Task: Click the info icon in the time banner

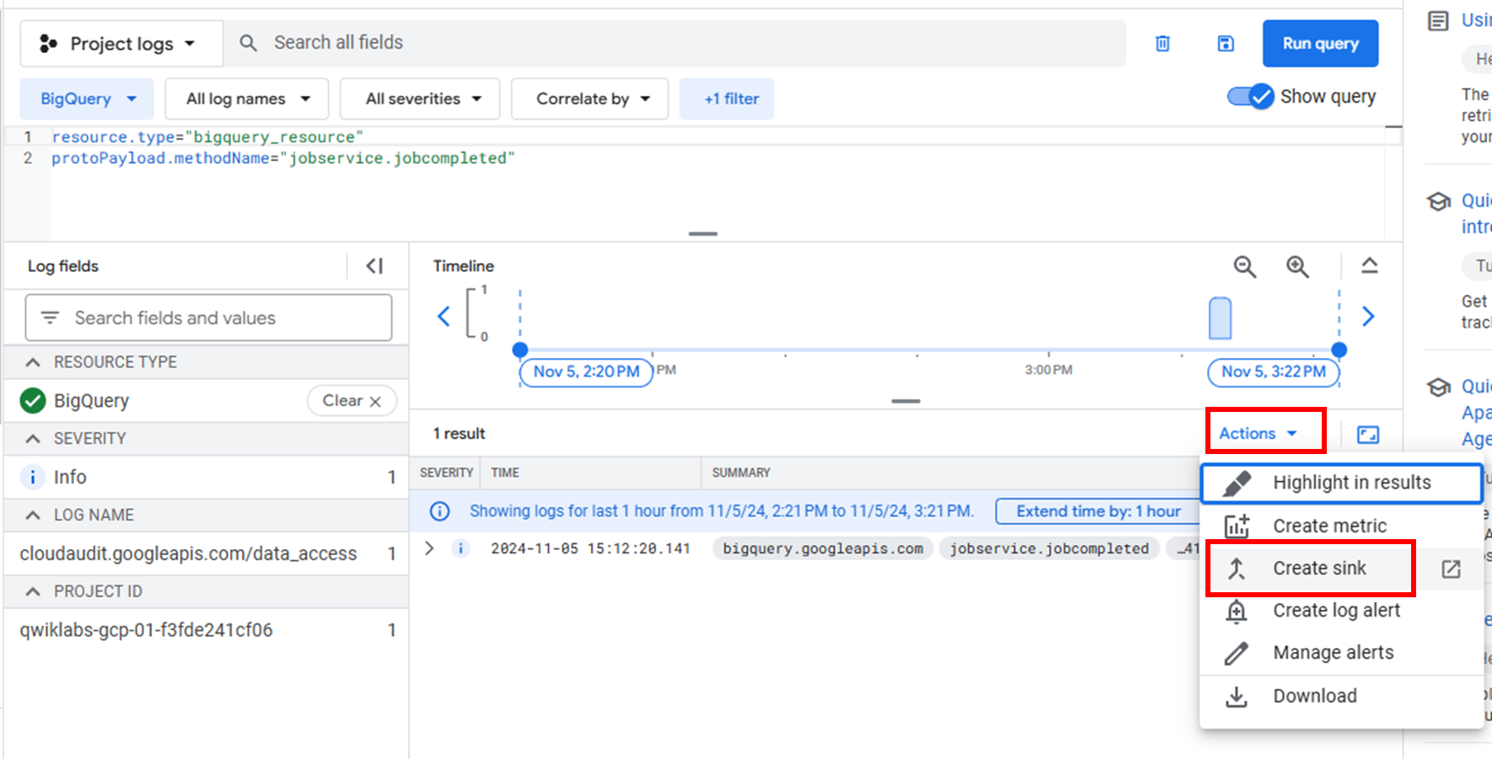Action: 440,511
